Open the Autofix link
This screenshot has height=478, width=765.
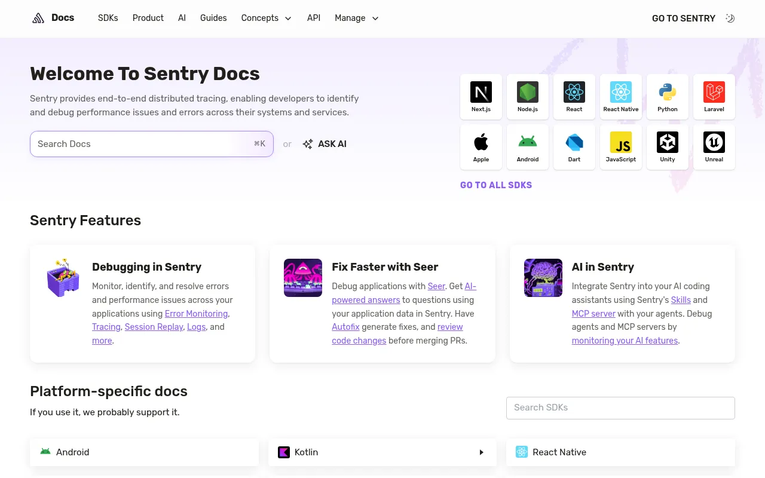click(346, 327)
